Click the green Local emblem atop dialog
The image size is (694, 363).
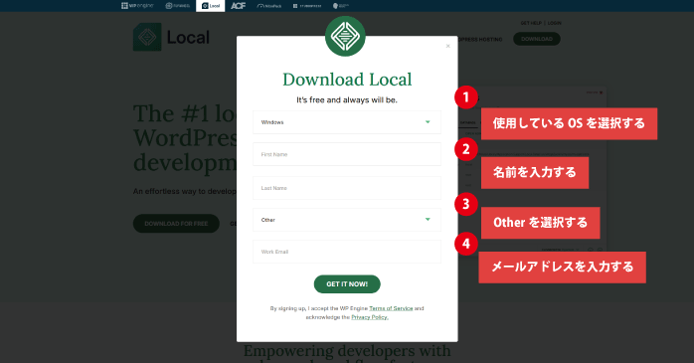345,36
